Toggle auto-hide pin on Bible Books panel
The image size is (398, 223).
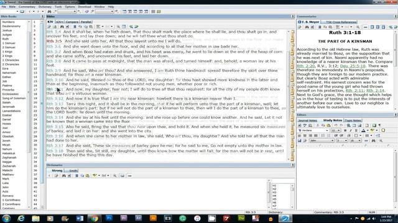click(42, 17)
